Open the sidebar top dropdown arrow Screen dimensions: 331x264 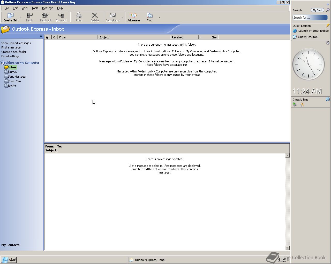[x=328, y=4]
